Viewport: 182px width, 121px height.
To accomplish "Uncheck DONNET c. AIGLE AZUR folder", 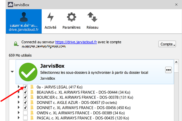I will pos(25,102).
